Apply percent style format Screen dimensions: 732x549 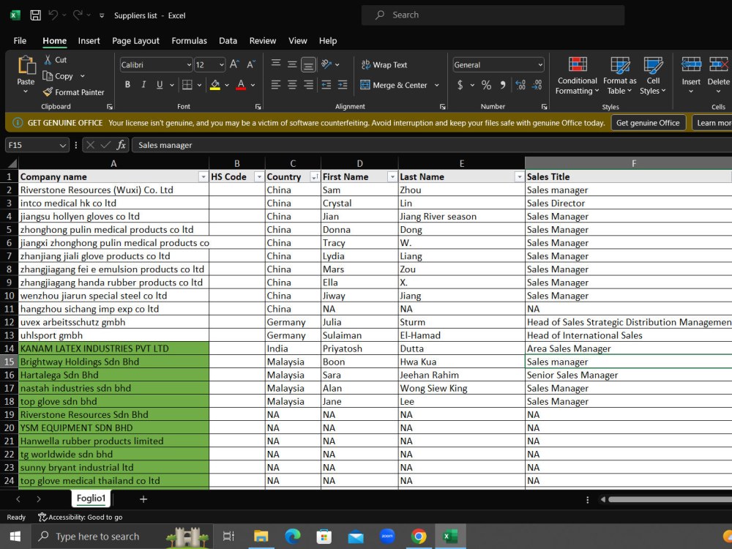coord(487,85)
